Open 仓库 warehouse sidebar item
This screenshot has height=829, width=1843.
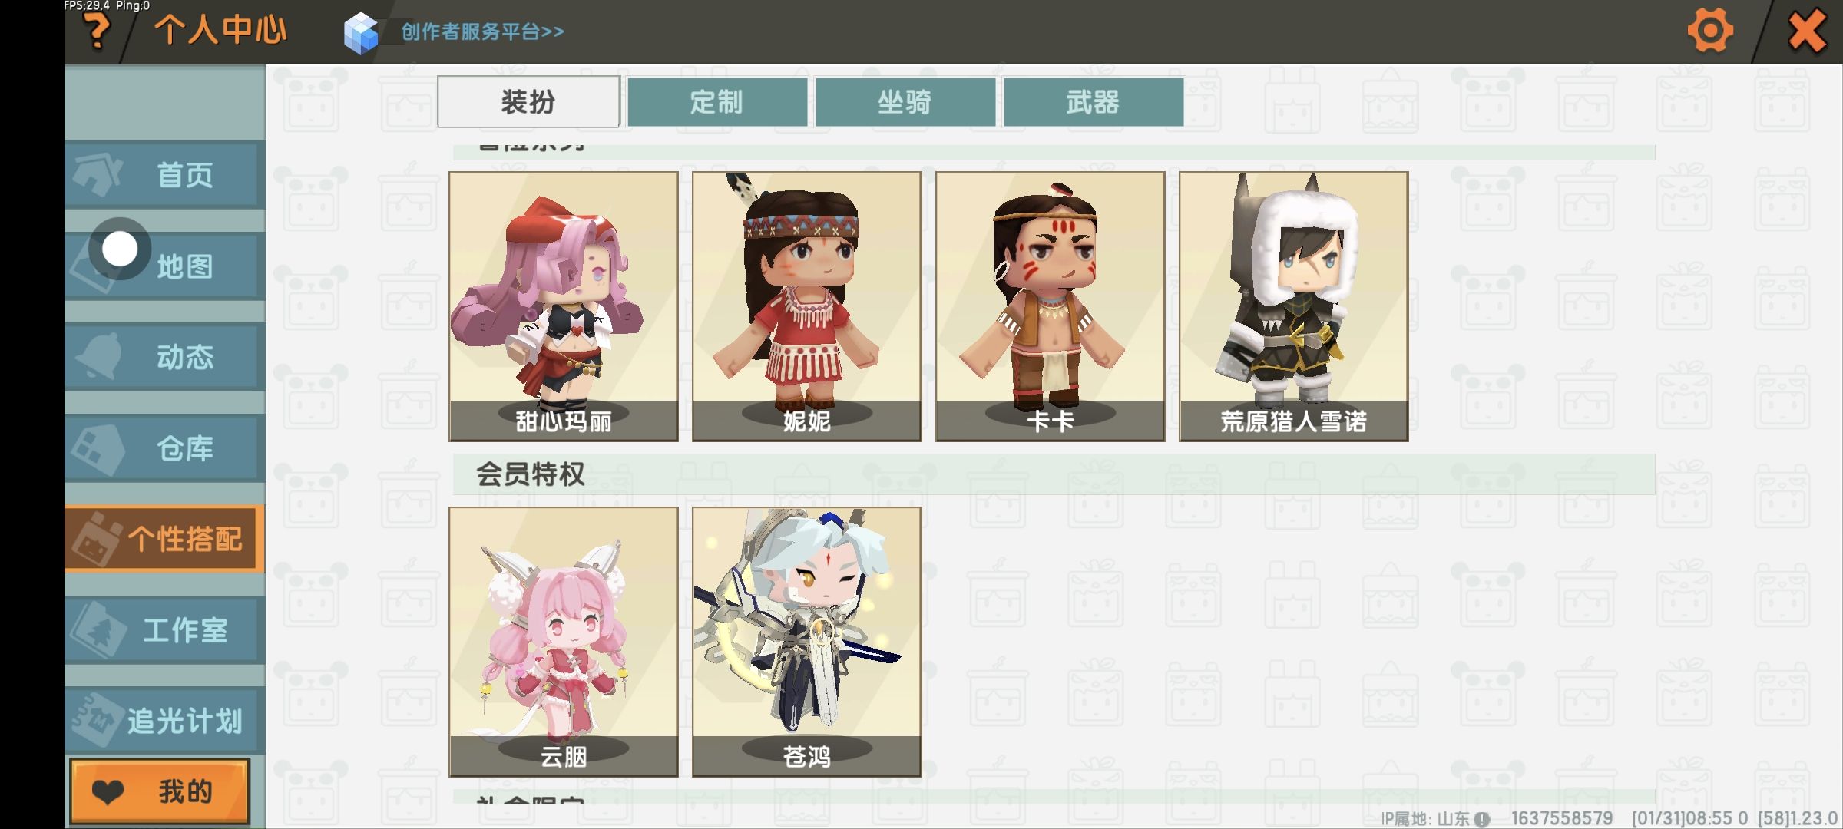coord(165,448)
